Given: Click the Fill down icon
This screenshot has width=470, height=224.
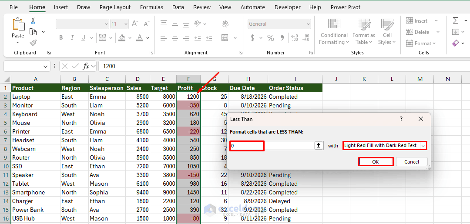Looking at the screenshot, I should point(455,32).
